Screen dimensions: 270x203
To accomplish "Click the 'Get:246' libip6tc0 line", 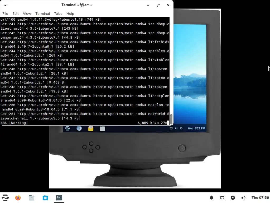I will [84, 71].
